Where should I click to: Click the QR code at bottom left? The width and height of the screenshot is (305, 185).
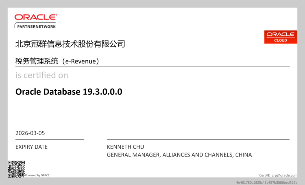pos(16,169)
